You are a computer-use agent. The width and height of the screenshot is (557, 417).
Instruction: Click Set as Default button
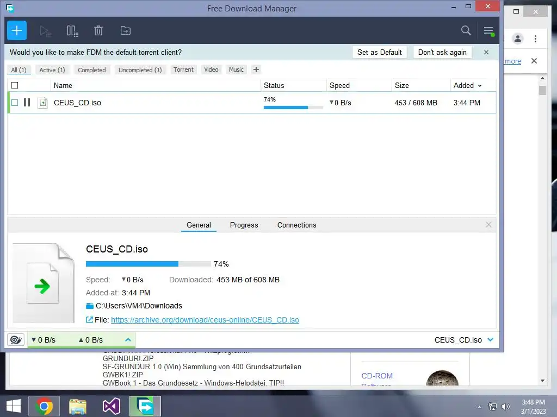(379, 52)
